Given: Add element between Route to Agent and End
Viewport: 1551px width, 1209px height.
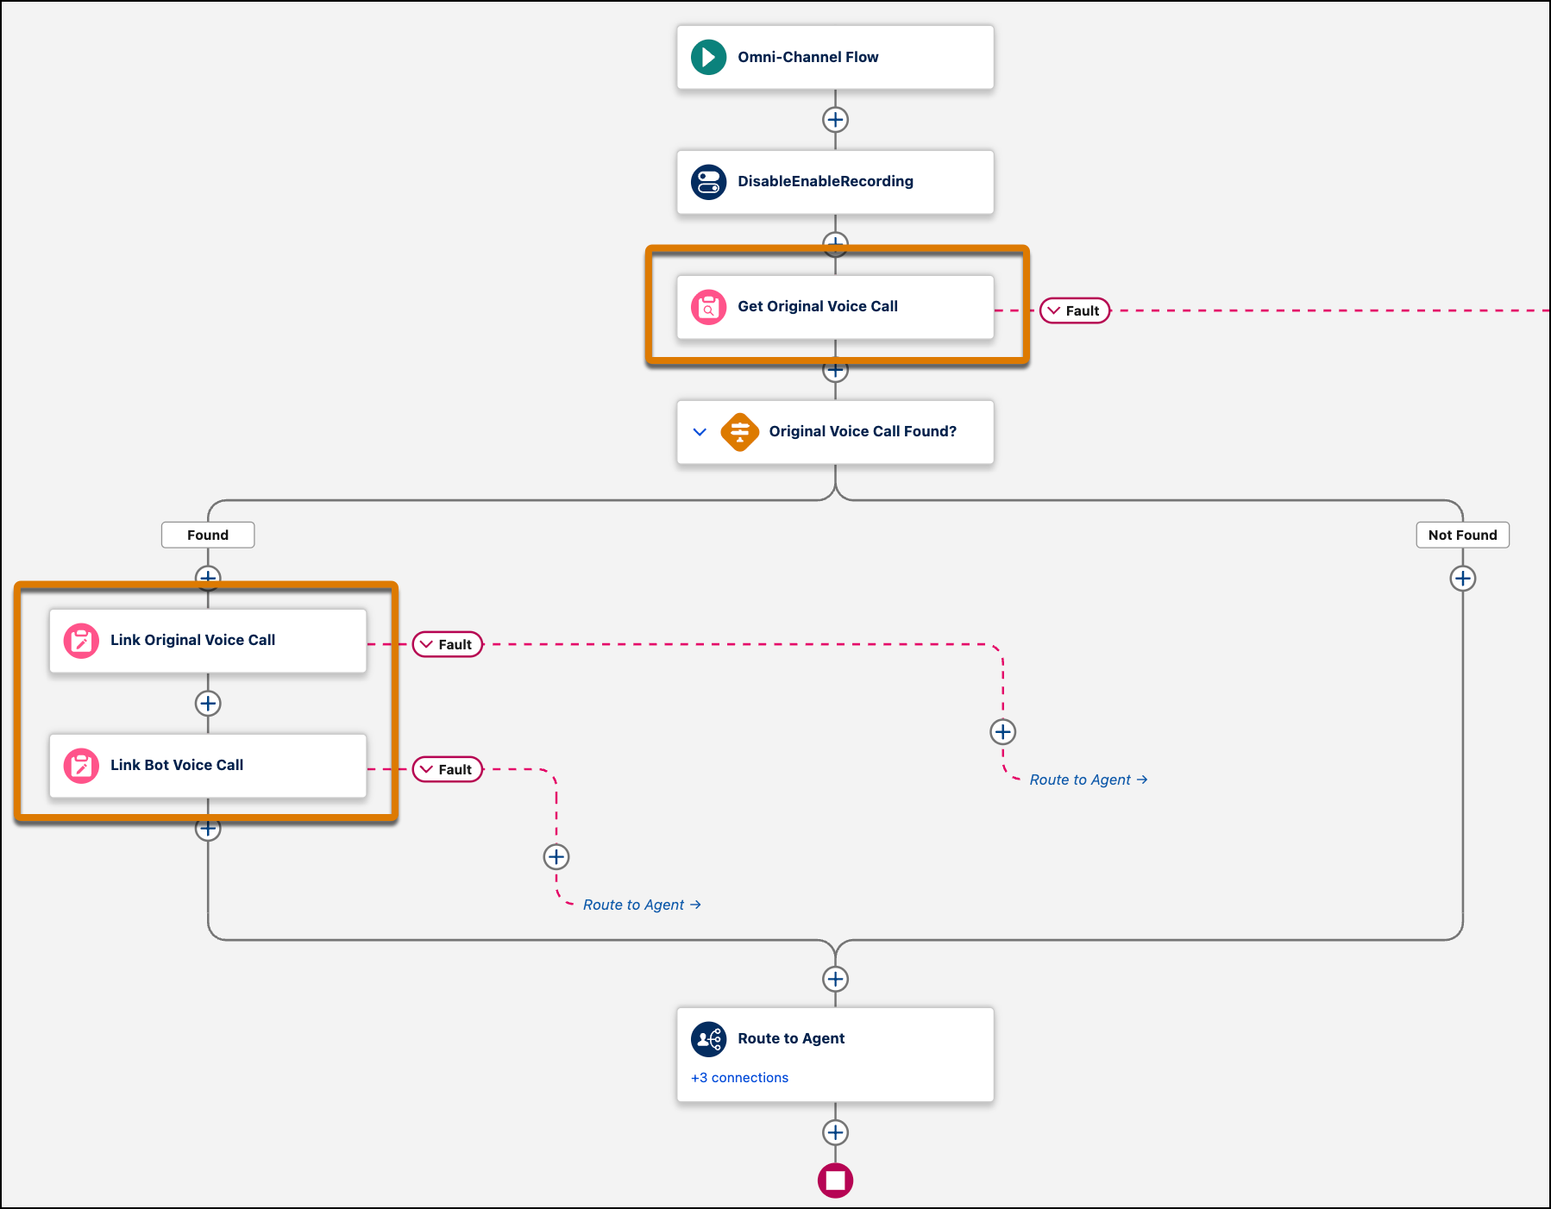Looking at the screenshot, I should click(835, 1132).
